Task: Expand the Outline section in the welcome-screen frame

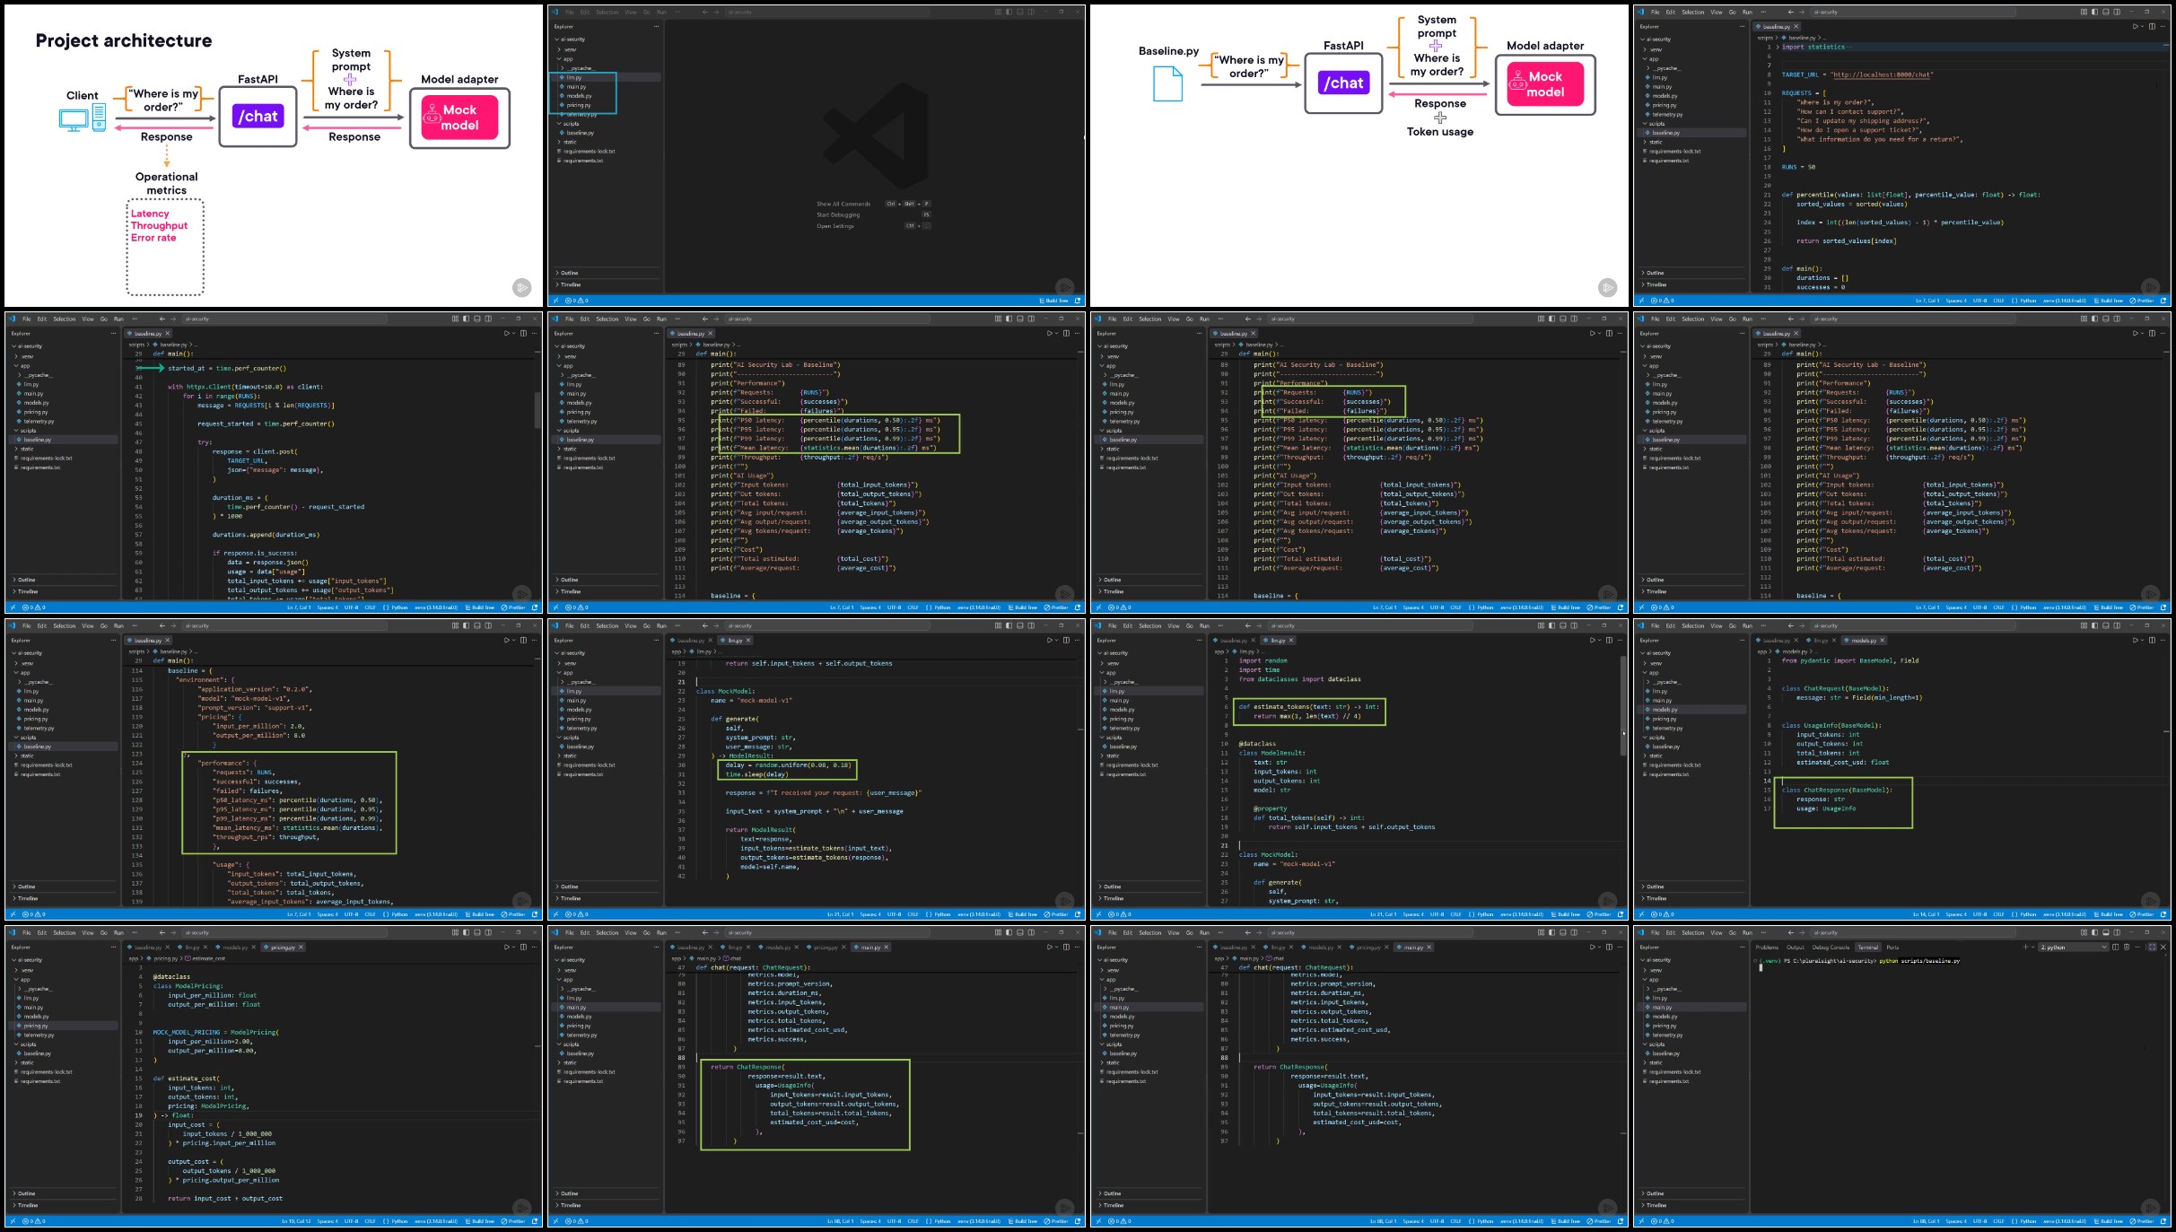Action: pyautogui.click(x=606, y=273)
